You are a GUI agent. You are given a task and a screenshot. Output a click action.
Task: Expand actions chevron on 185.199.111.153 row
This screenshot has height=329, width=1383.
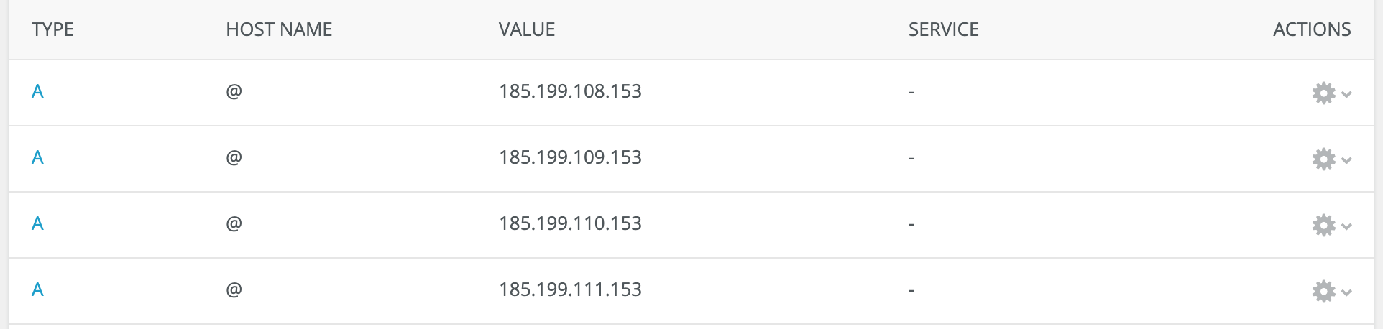pos(1346,292)
